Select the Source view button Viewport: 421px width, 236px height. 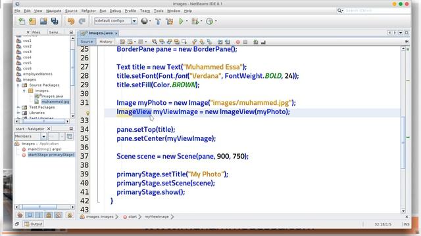(86, 42)
